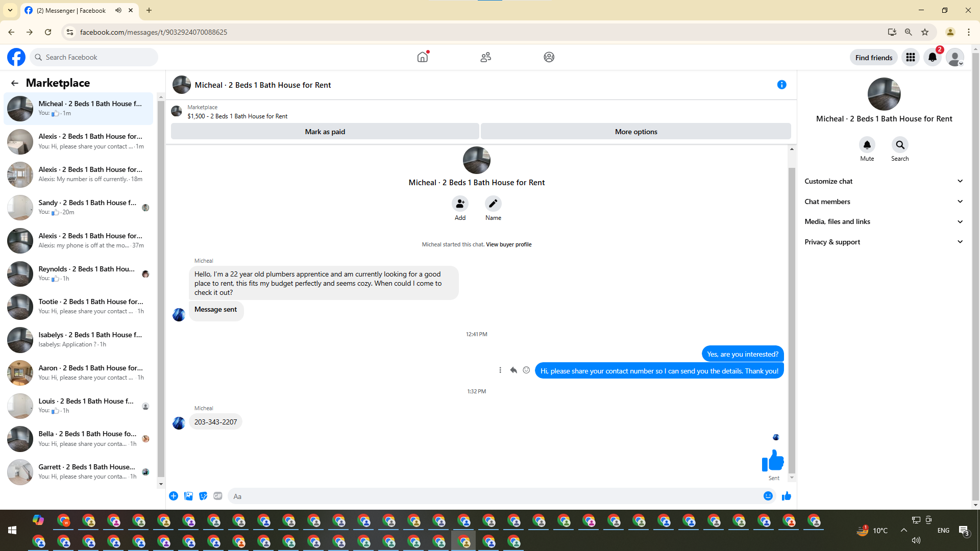The width and height of the screenshot is (980, 551).
Task: Mute this conversation
Action: click(867, 145)
